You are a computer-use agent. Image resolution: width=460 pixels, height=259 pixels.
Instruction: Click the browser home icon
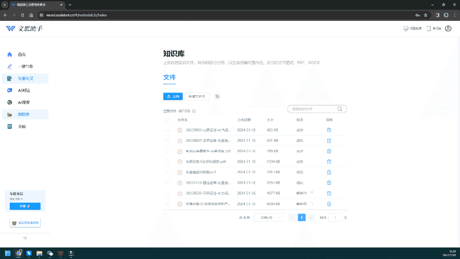(x=31, y=15)
